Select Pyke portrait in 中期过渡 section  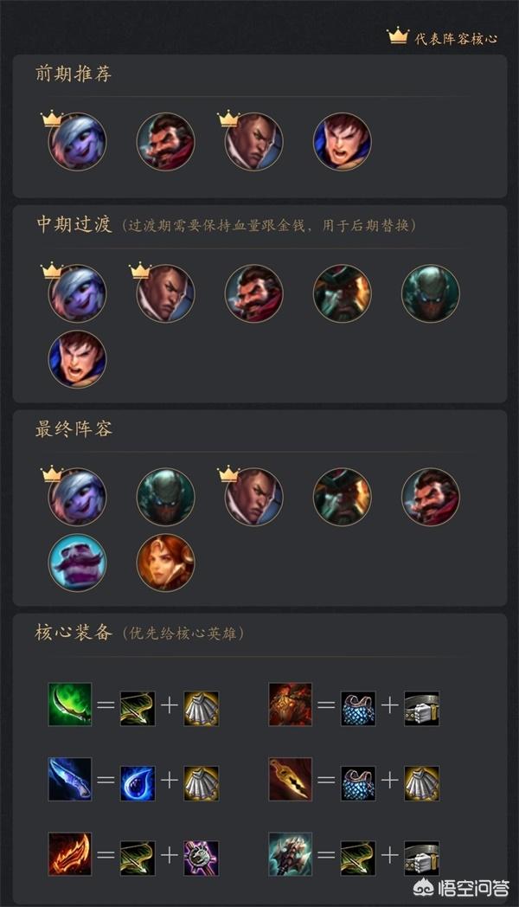431,293
